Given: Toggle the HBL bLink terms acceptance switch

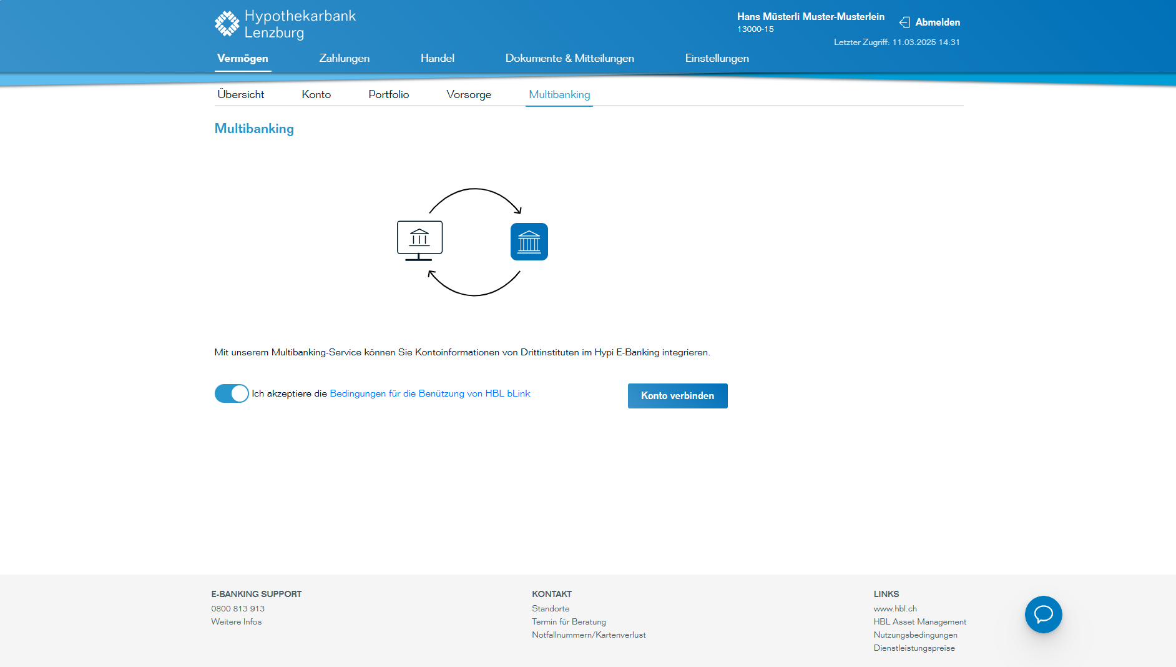Looking at the screenshot, I should [x=232, y=393].
